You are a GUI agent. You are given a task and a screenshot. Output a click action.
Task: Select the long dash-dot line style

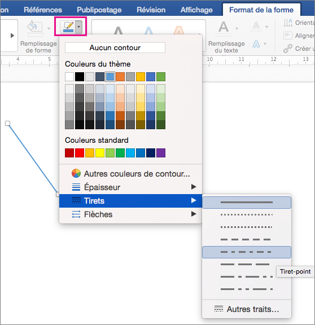click(247, 277)
